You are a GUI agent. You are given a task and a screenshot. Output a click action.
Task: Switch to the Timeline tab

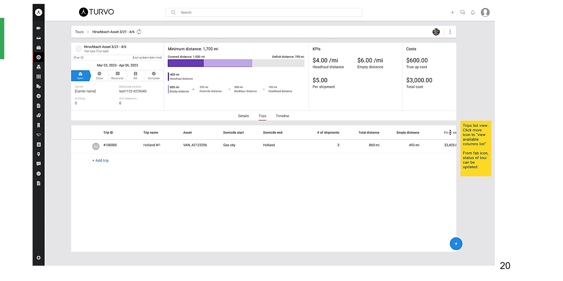pos(282,116)
